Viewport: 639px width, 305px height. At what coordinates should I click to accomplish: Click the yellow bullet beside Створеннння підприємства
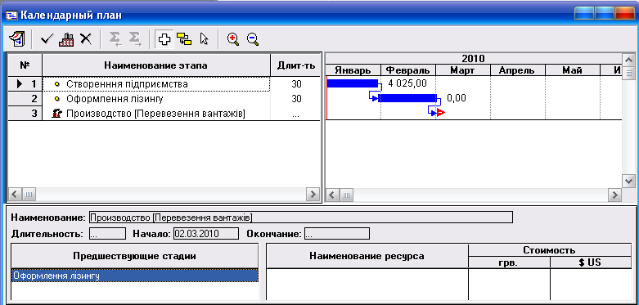pos(57,84)
